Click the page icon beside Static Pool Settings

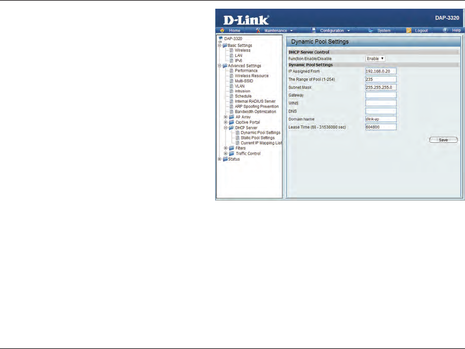click(237, 138)
